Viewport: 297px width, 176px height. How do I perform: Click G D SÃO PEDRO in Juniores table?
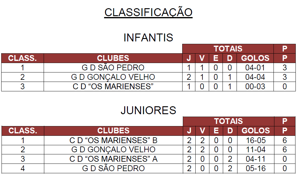click(x=113, y=168)
